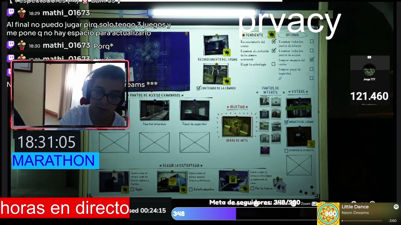Click the Twitch icon beside the 18:29 message
This screenshot has width=401, height=225.
pyautogui.click(x=11, y=13)
